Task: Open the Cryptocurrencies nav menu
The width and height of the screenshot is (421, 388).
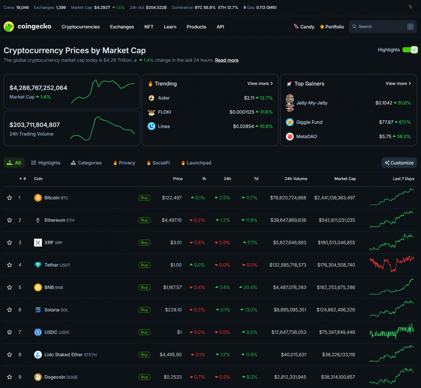Action: click(80, 27)
